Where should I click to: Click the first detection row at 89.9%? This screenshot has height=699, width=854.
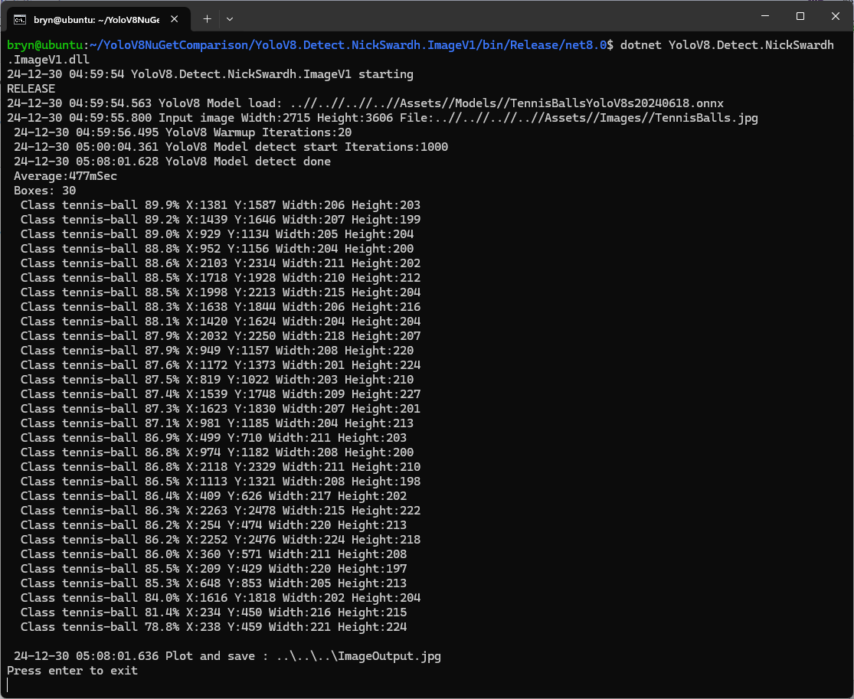(x=220, y=205)
